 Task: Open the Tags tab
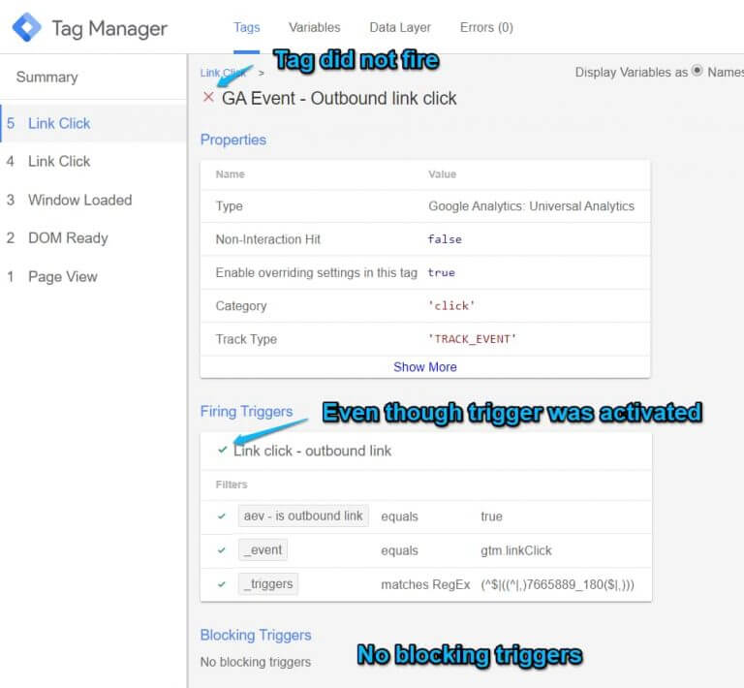(247, 27)
